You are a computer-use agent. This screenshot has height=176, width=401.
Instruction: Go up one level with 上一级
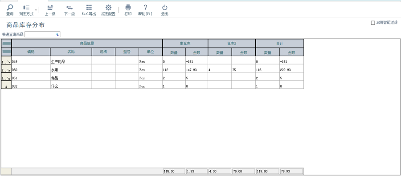click(50, 8)
